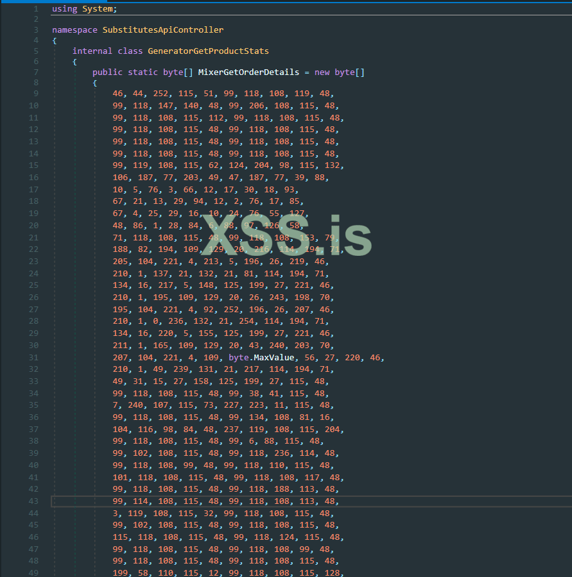Click value 147 on line 10
The width and height of the screenshot is (572, 577).
point(166,106)
